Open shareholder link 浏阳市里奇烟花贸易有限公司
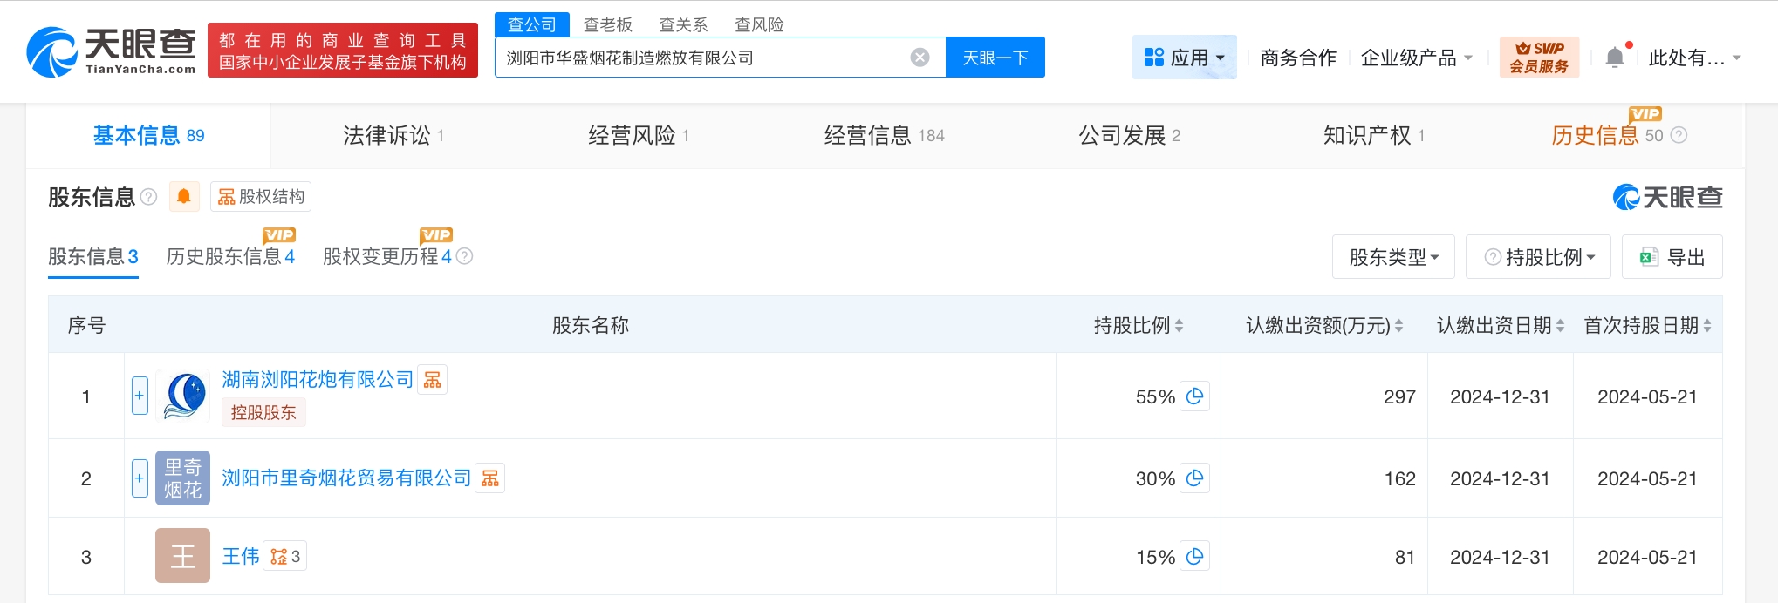The width and height of the screenshot is (1778, 603). [346, 478]
